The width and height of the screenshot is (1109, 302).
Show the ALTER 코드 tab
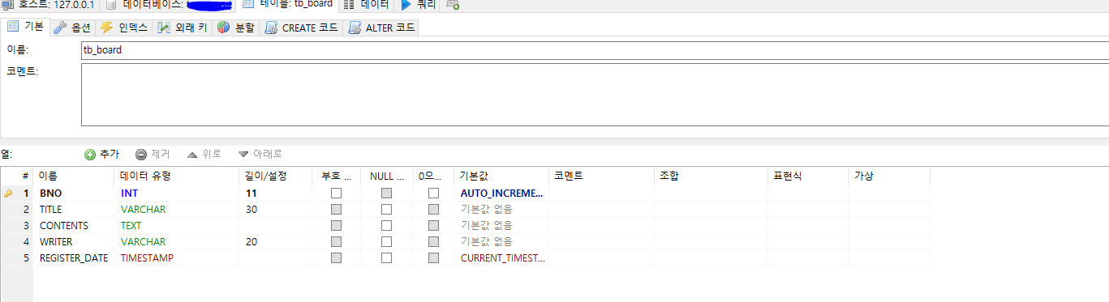(x=381, y=28)
